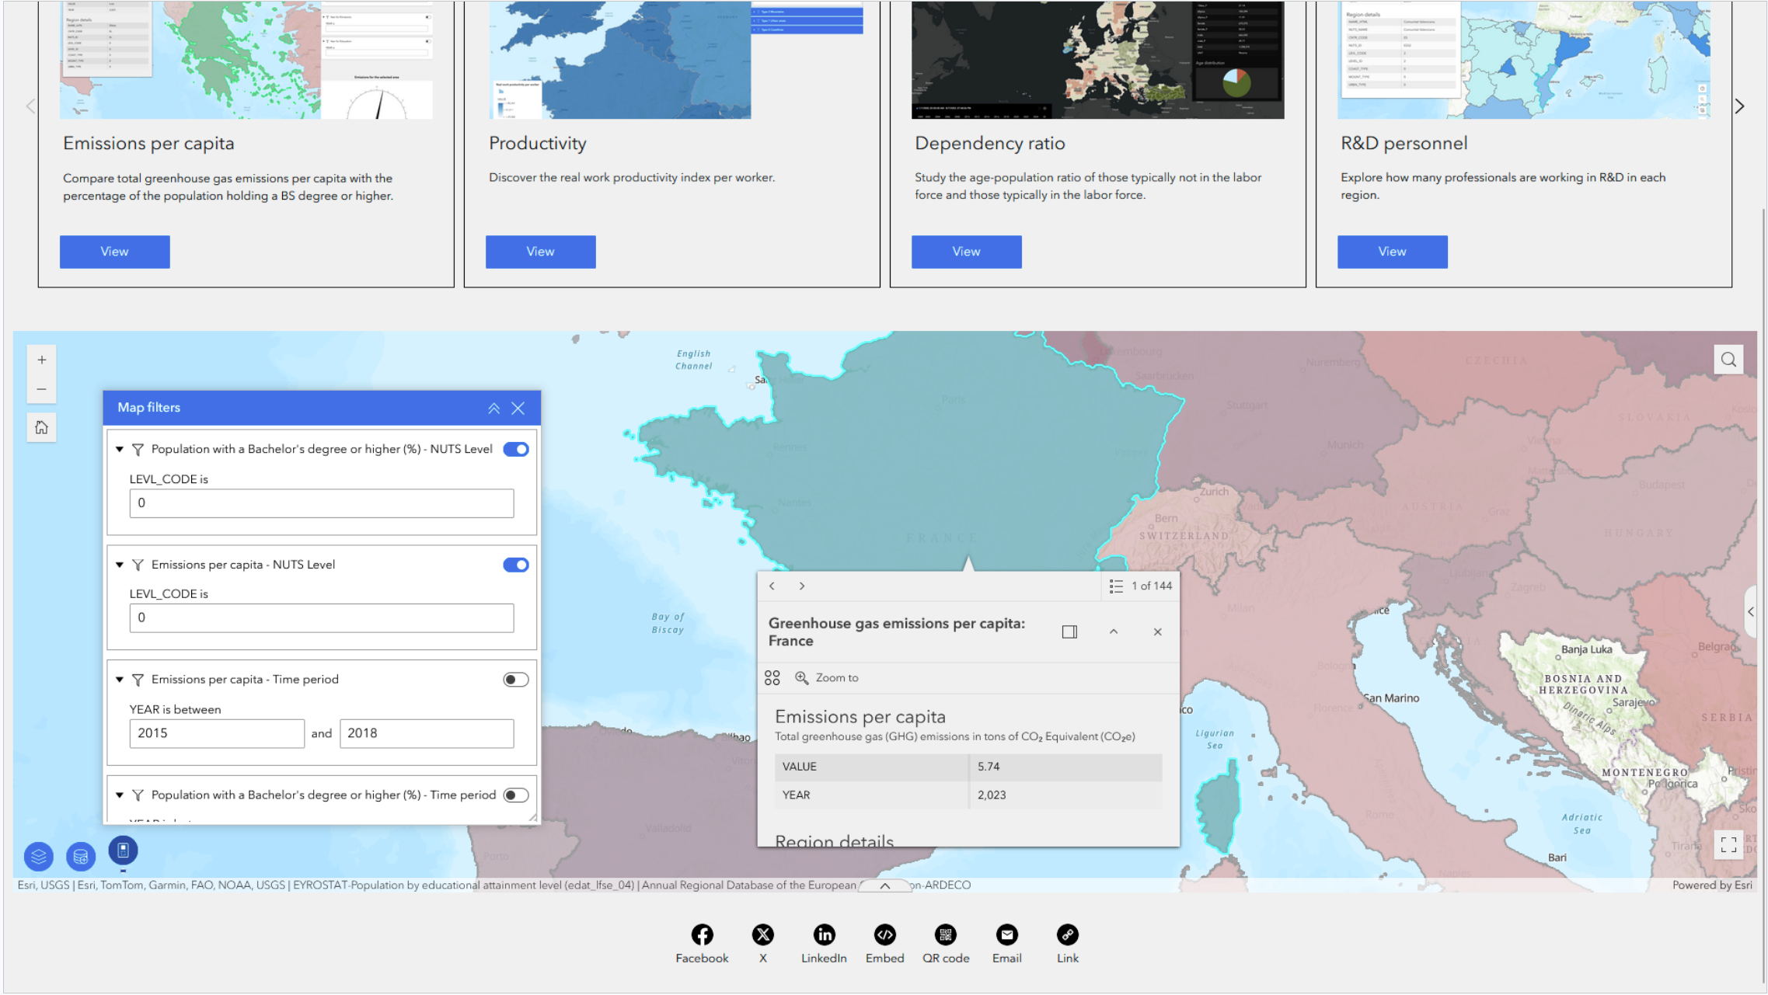
Task: Click View under Productivity card
Action: point(540,252)
